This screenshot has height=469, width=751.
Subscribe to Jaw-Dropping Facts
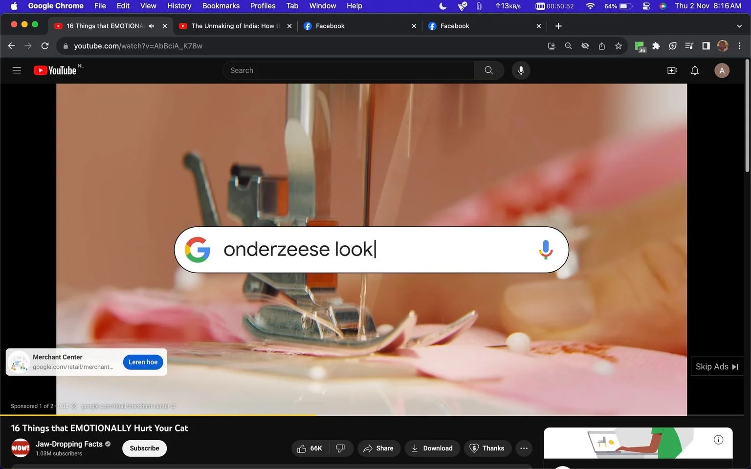(x=144, y=448)
